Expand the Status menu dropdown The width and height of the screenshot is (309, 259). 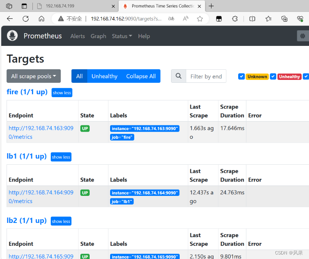pyautogui.click(x=122, y=36)
